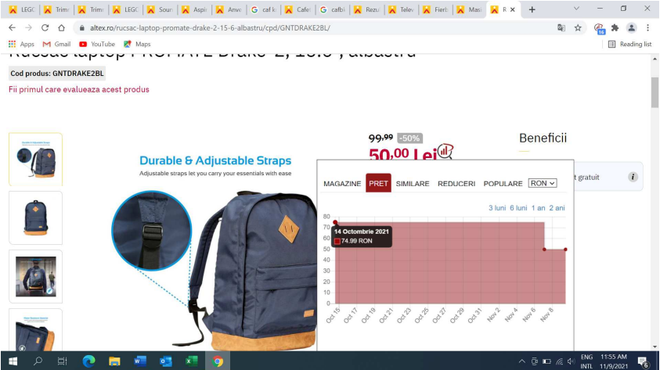Viewport: 660px width, 370px height.
Task: Show the 6 luni price range
Action: (518, 207)
